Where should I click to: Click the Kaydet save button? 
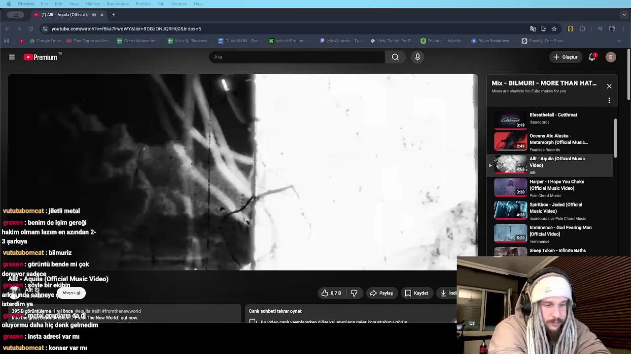pyautogui.click(x=417, y=293)
